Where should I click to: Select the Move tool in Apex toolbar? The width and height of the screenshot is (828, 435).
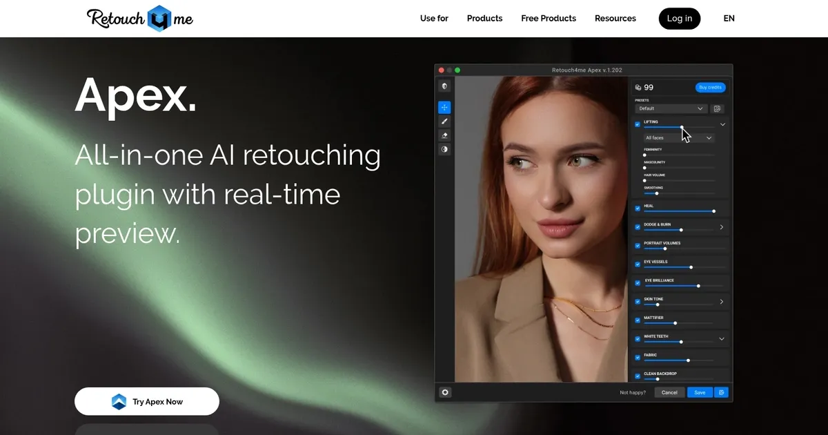coord(444,107)
